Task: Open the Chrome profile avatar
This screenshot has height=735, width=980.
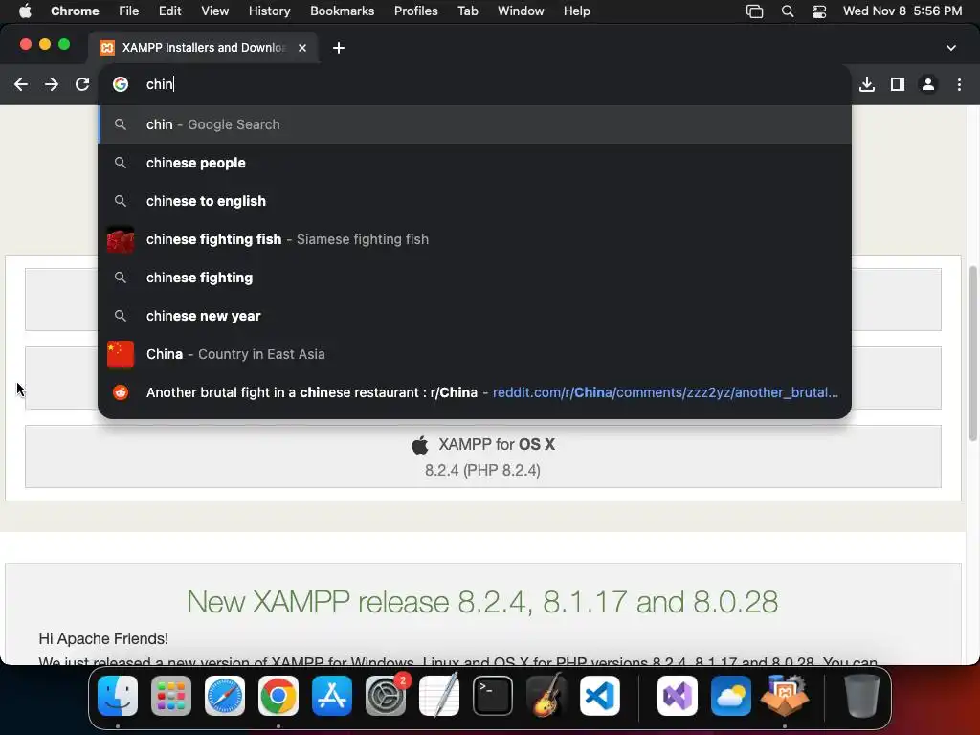Action: tap(928, 84)
